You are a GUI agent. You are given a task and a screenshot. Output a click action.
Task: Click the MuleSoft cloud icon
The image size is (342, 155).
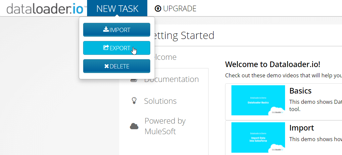coord(134,126)
